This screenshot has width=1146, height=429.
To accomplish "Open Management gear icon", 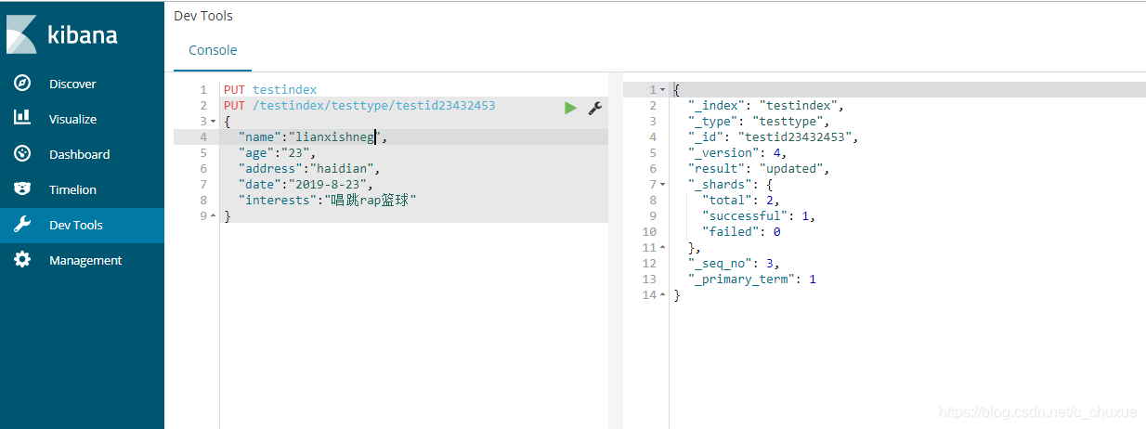I will 22,259.
